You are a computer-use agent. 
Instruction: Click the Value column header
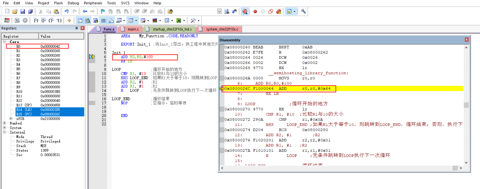click(61, 36)
